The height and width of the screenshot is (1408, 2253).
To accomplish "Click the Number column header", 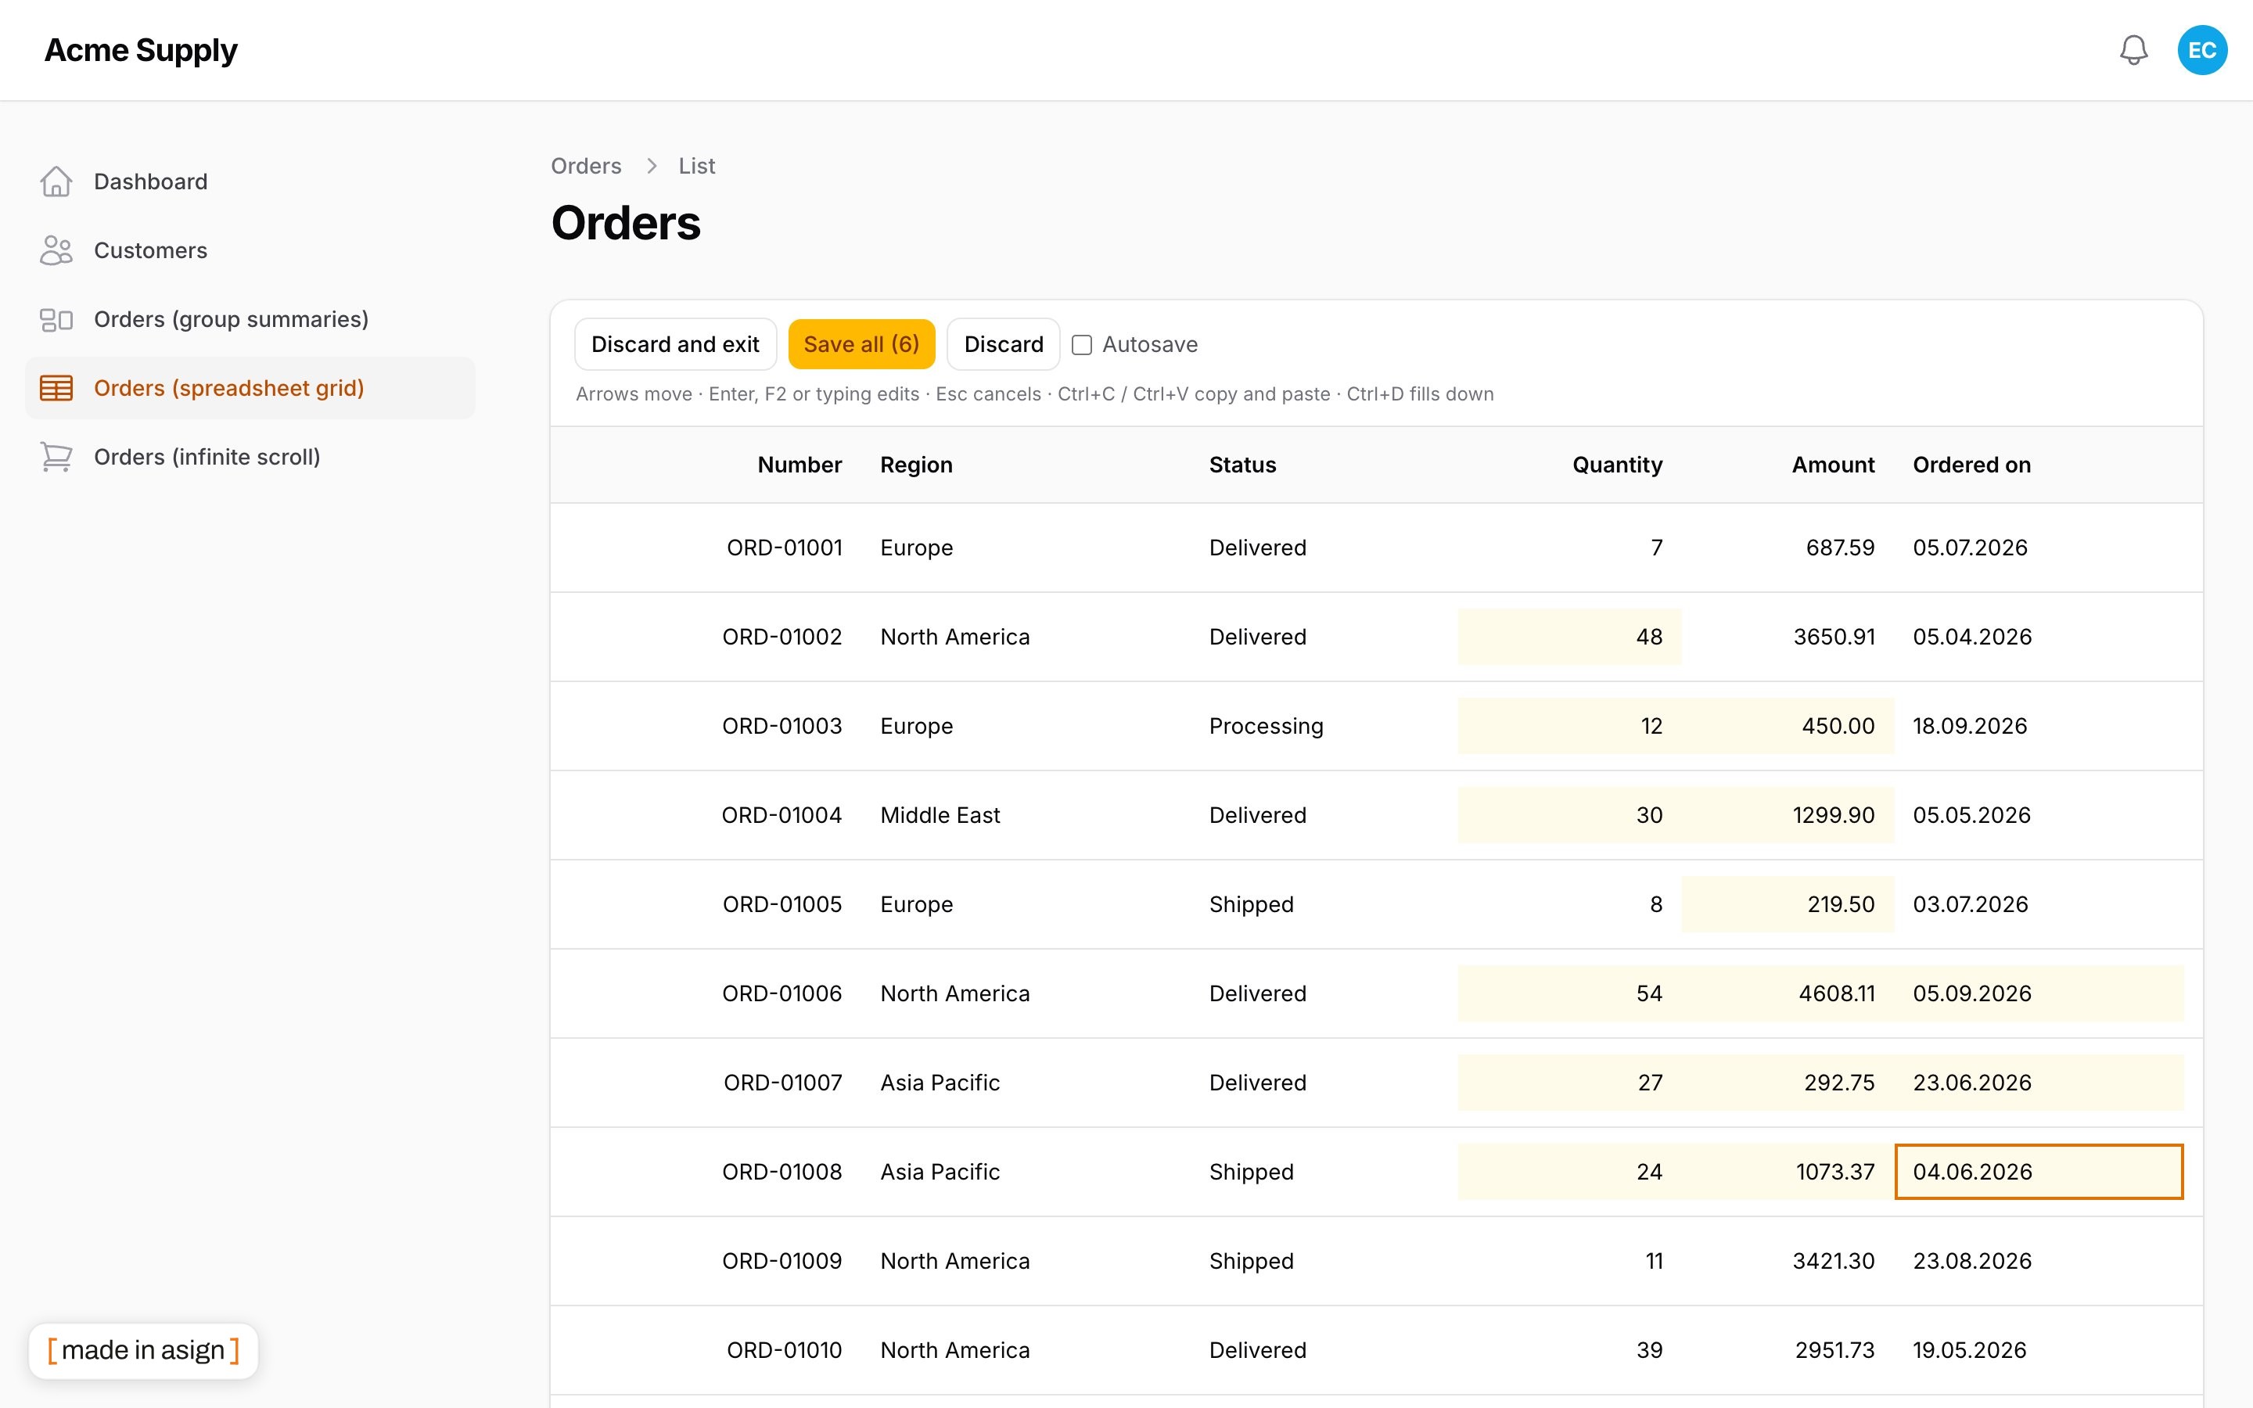I will click(799, 465).
